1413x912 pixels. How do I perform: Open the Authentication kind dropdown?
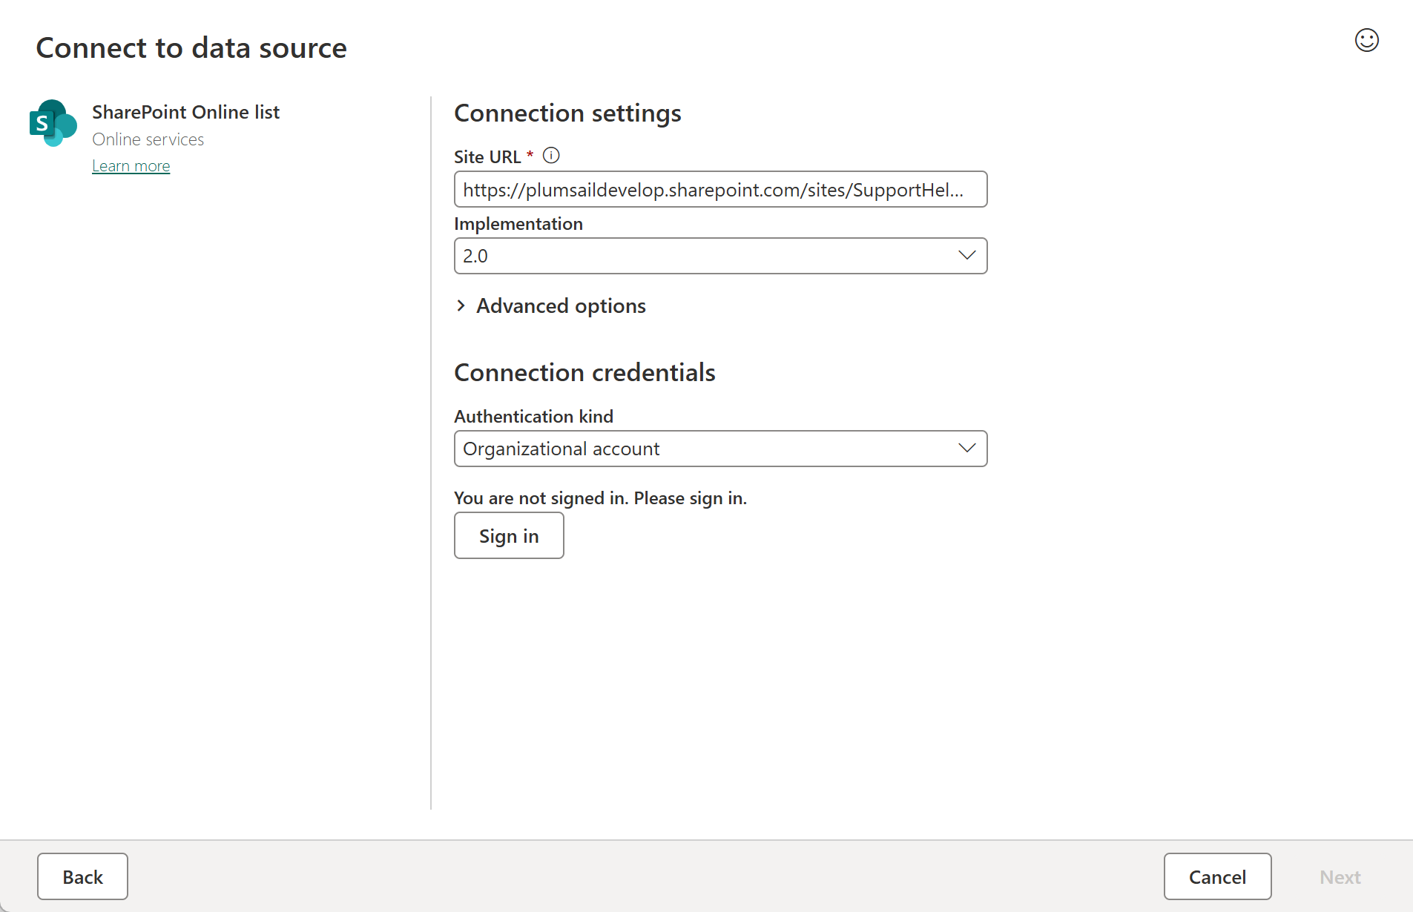(720, 449)
